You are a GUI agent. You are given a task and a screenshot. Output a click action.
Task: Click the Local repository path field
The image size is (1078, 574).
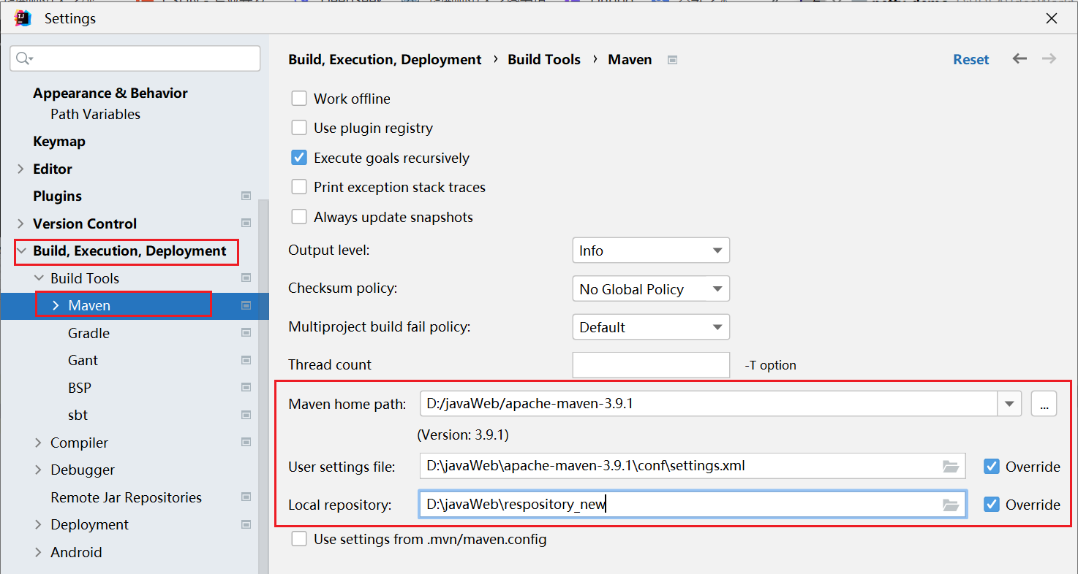point(692,504)
